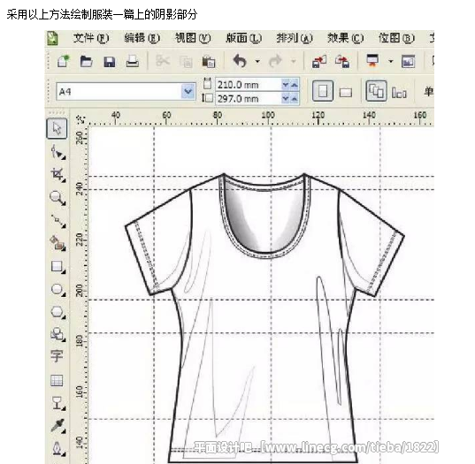Select the Interactive blend glass tool

[x=57, y=403]
